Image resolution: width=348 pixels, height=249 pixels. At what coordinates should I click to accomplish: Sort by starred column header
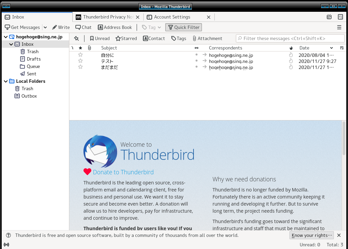pos(80,48)
